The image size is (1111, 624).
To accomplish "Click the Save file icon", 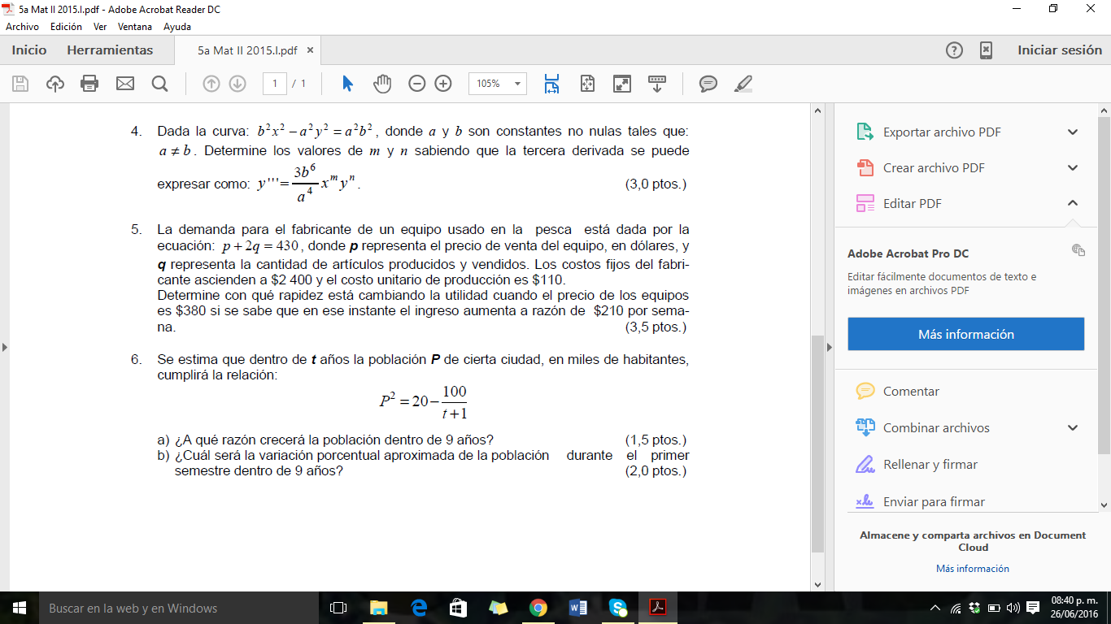I will [20, 84].
